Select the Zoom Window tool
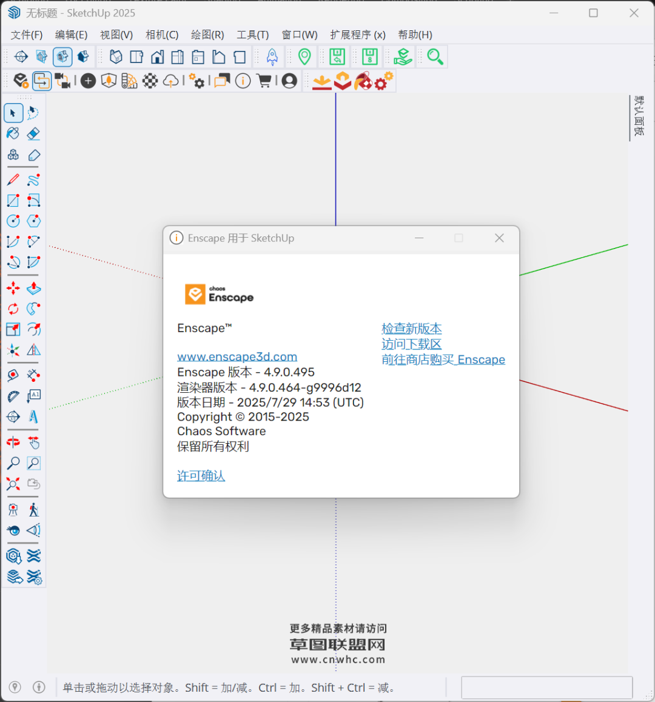The image size is (655, 702). (33, 463)
